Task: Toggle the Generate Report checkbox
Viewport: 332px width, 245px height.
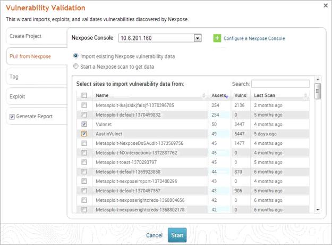Action: tap(12, 116)
